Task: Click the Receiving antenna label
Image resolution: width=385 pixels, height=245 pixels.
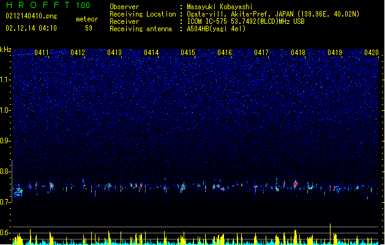Action: point(141,29)
